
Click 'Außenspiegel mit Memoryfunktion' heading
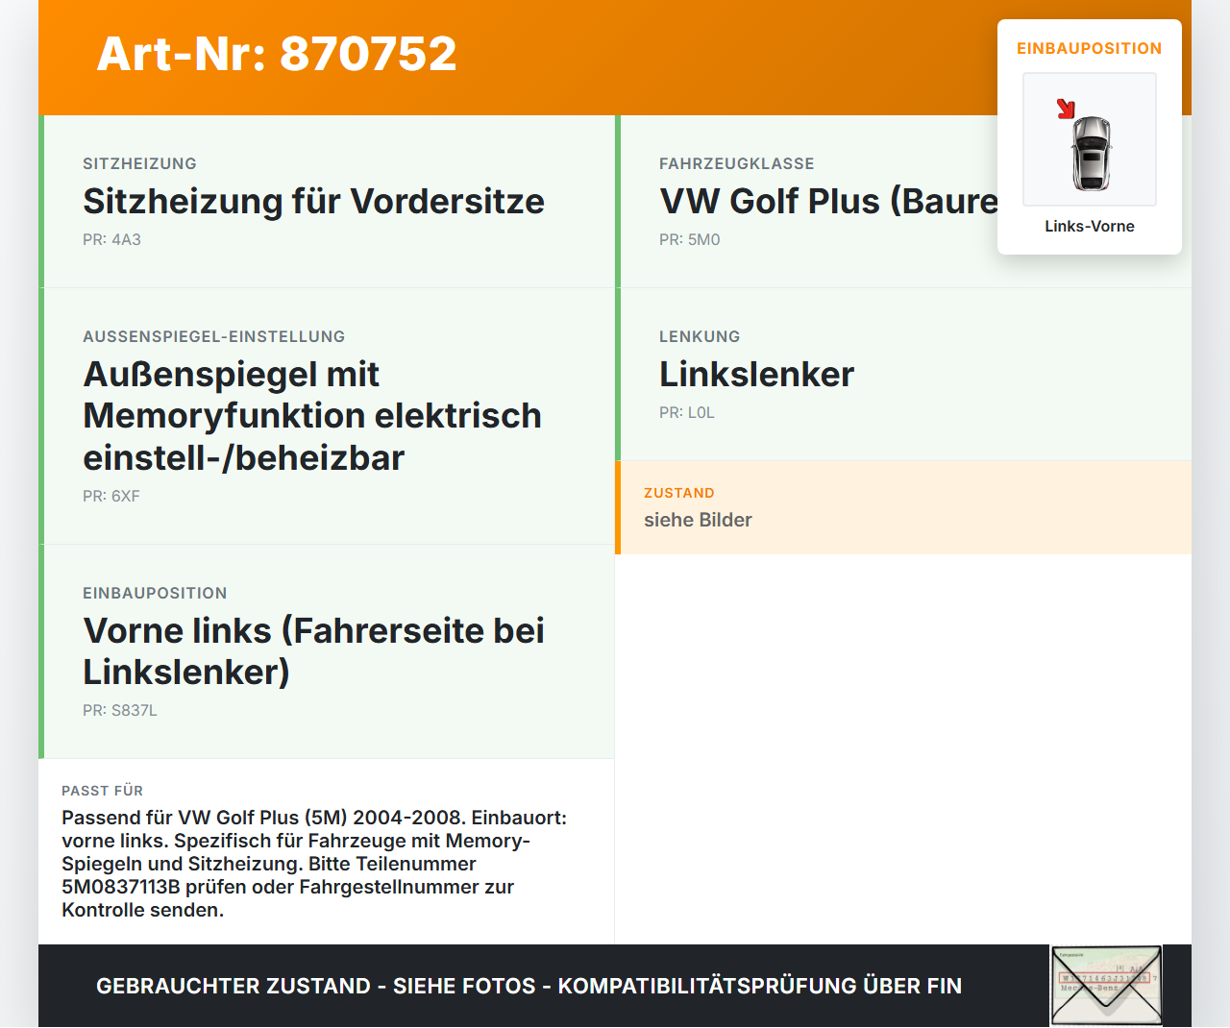coord(312,415)
